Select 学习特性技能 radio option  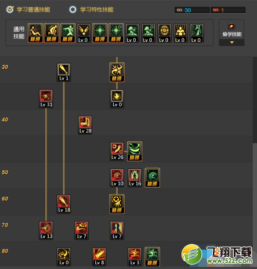click(x=73, y=9)
